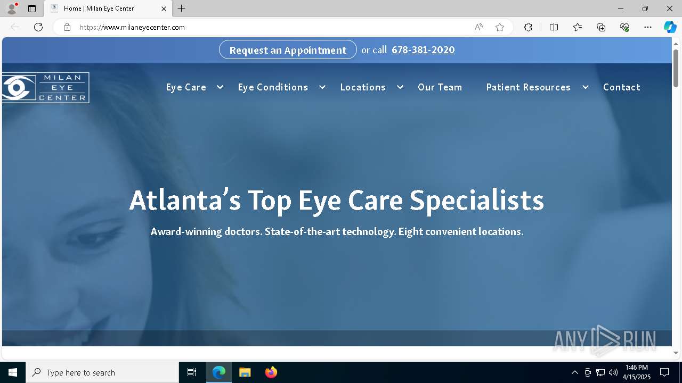Screen dimensions: 682x383
Task: View site information lock icon
Action: 67,27
